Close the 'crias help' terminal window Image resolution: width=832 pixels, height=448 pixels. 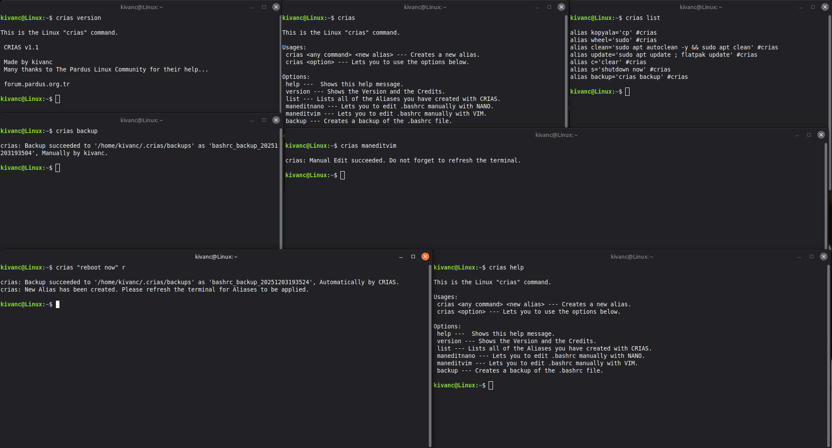pos(823,256)
